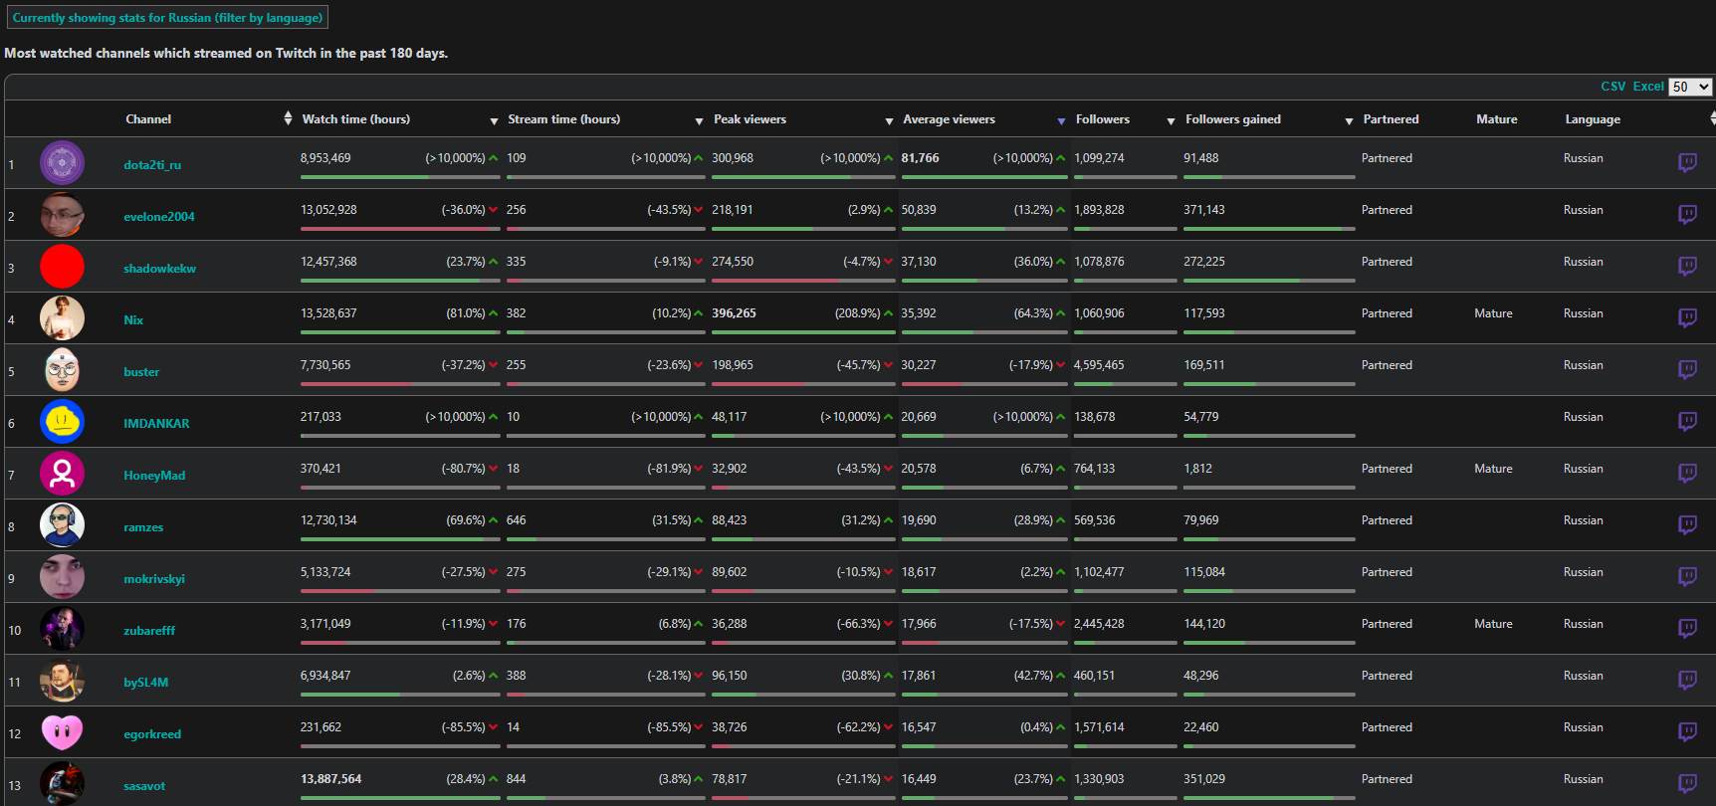Open Twitch chat icon for mokrivskyi
The width and height of the screenshot is (1716, 806).
1687,576
